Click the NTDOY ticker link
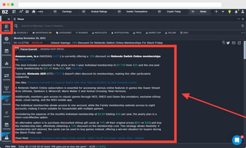Screen dimensions: 246x148 pos(58,74)
